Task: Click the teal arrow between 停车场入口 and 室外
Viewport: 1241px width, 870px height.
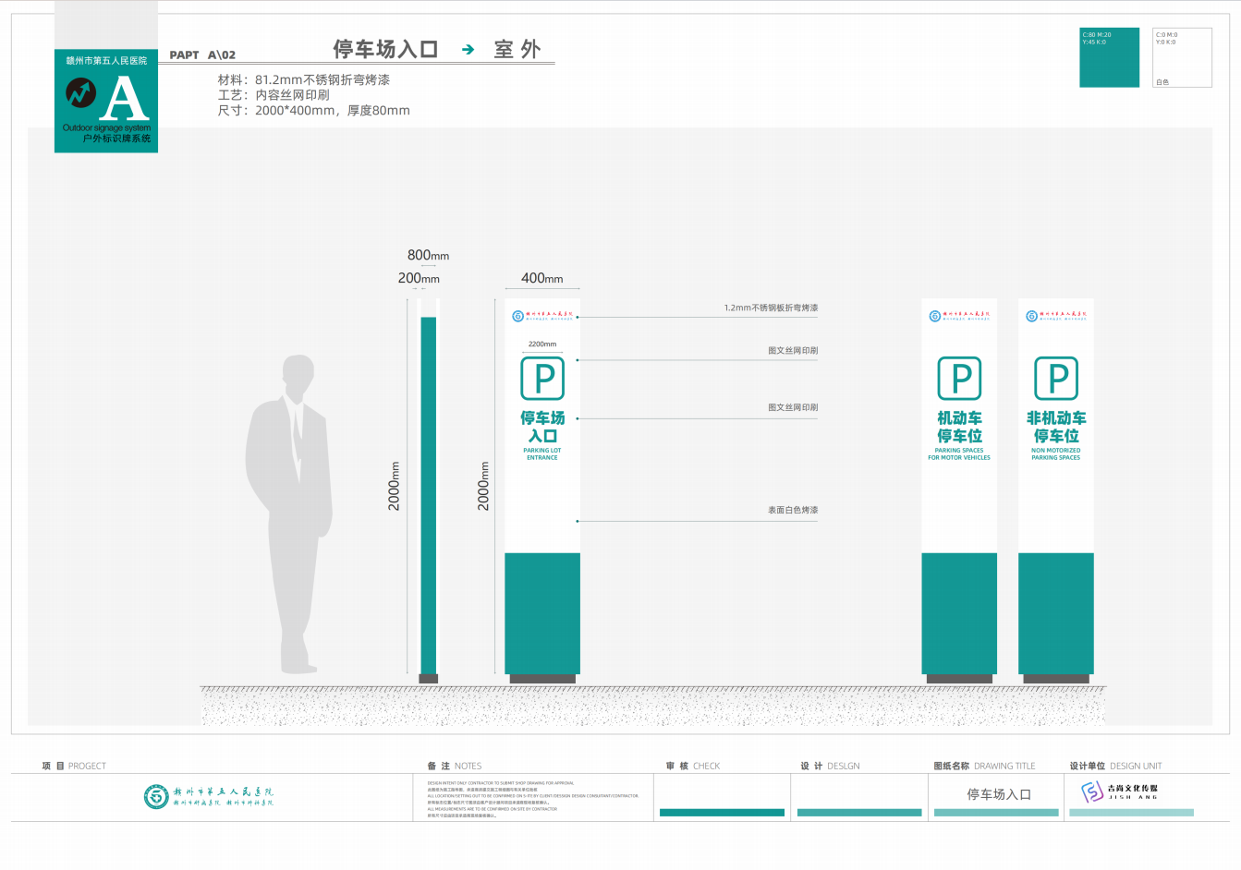Action: [x=468, y=50]
